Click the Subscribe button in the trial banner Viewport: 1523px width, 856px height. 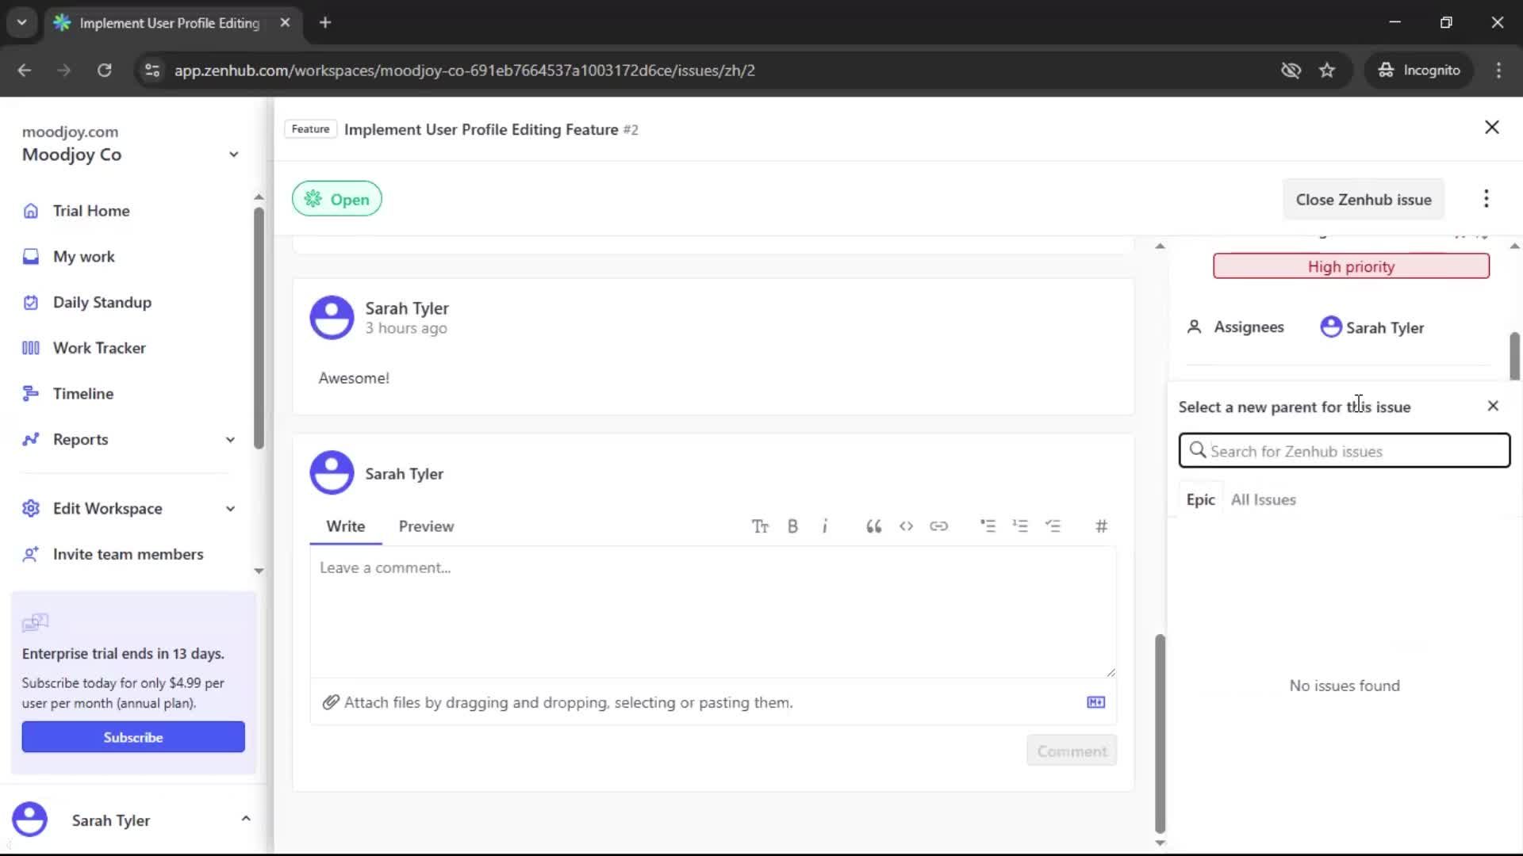click(132, 736)
